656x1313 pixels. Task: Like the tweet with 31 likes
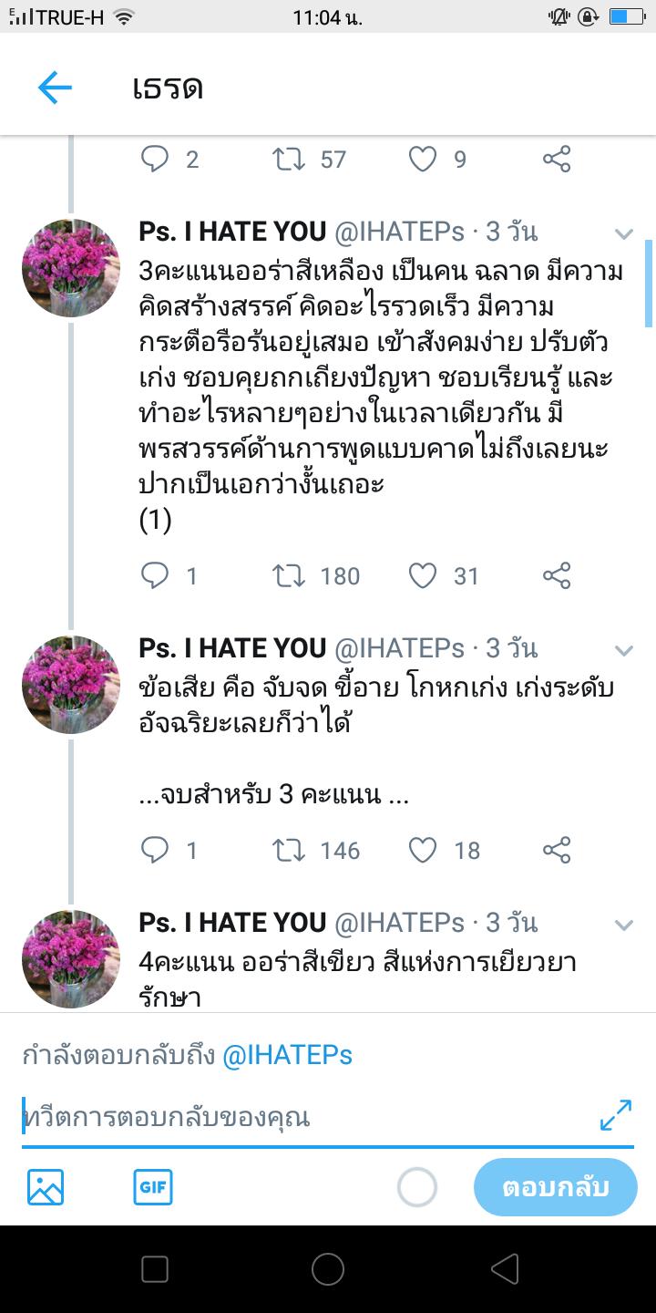[x=423, y=575]
